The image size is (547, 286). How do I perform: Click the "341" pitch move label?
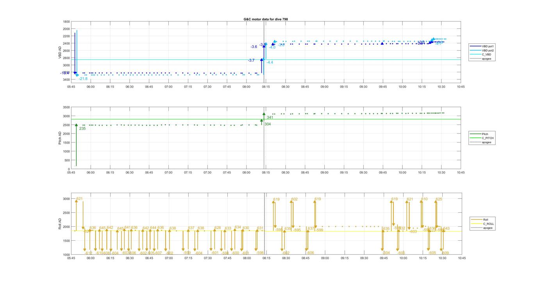tap(270, 117)
